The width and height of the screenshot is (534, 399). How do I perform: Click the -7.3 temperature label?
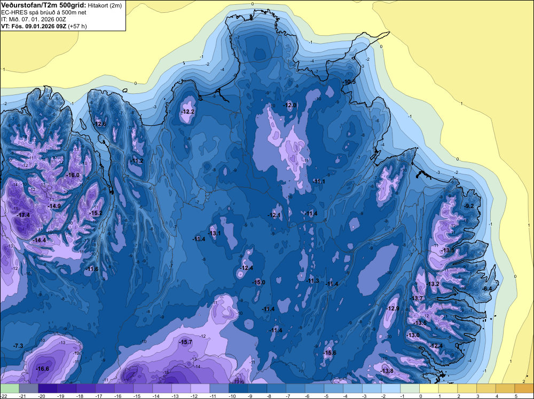18,346
